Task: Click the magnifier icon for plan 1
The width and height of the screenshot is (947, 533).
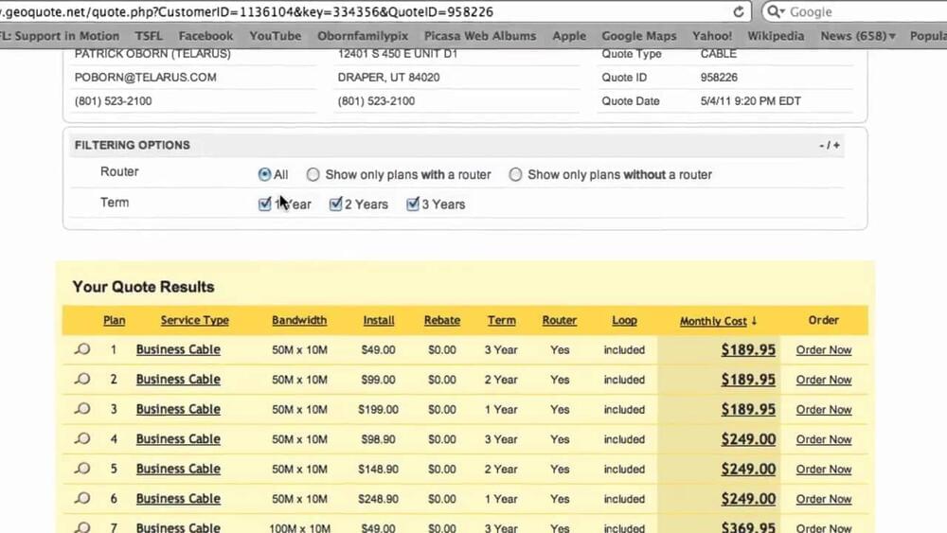Action: pyautogui.click(x=82, y=350)
